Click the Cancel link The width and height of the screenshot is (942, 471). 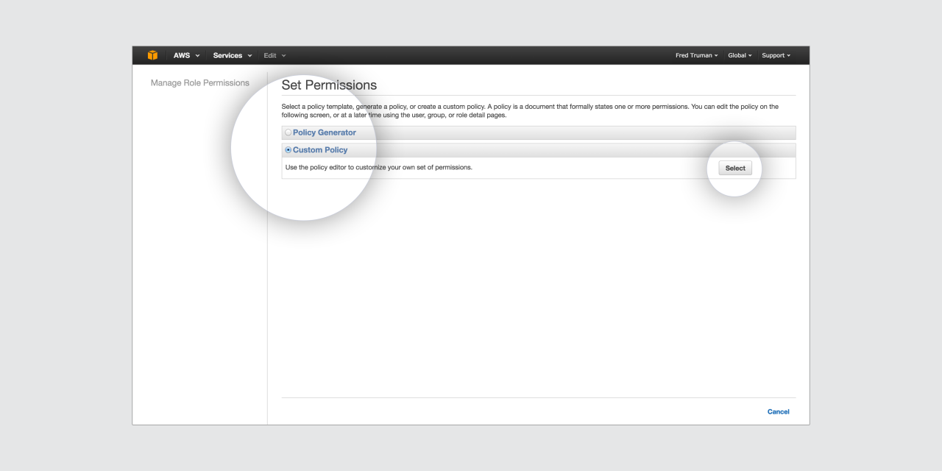(778, 412)
